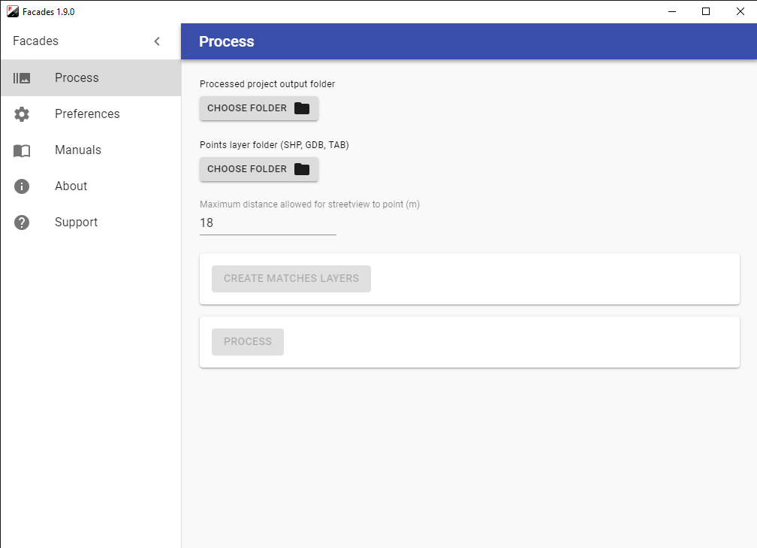Click the About info circle icon
Viewport: 757px width, 548px height.
coord(22,186)
